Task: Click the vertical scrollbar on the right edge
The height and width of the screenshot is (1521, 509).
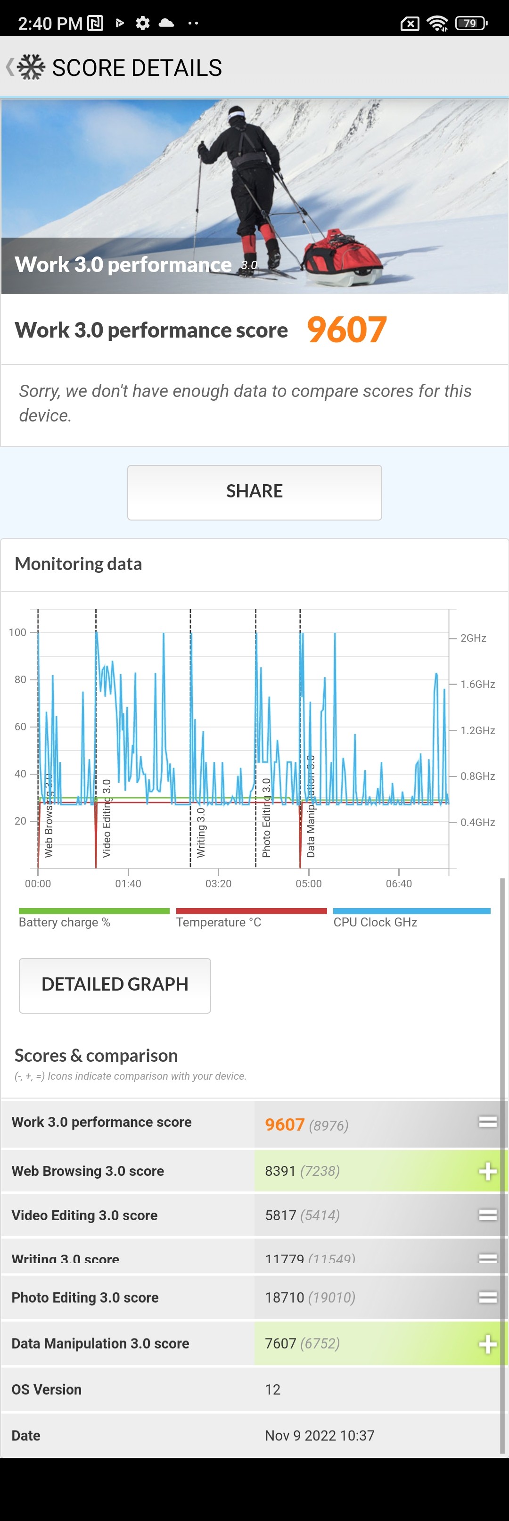Action: pyautogui.click(x=502, y=1169)
